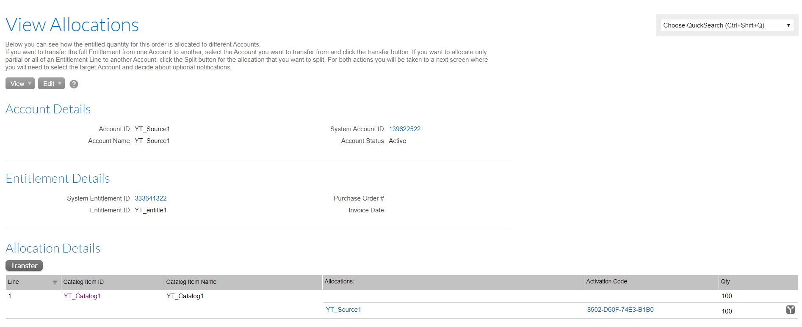802x327 pixels.
Task: Open activation code 8502-D60F-74E3-B1B0
Action: click(620, 310)
